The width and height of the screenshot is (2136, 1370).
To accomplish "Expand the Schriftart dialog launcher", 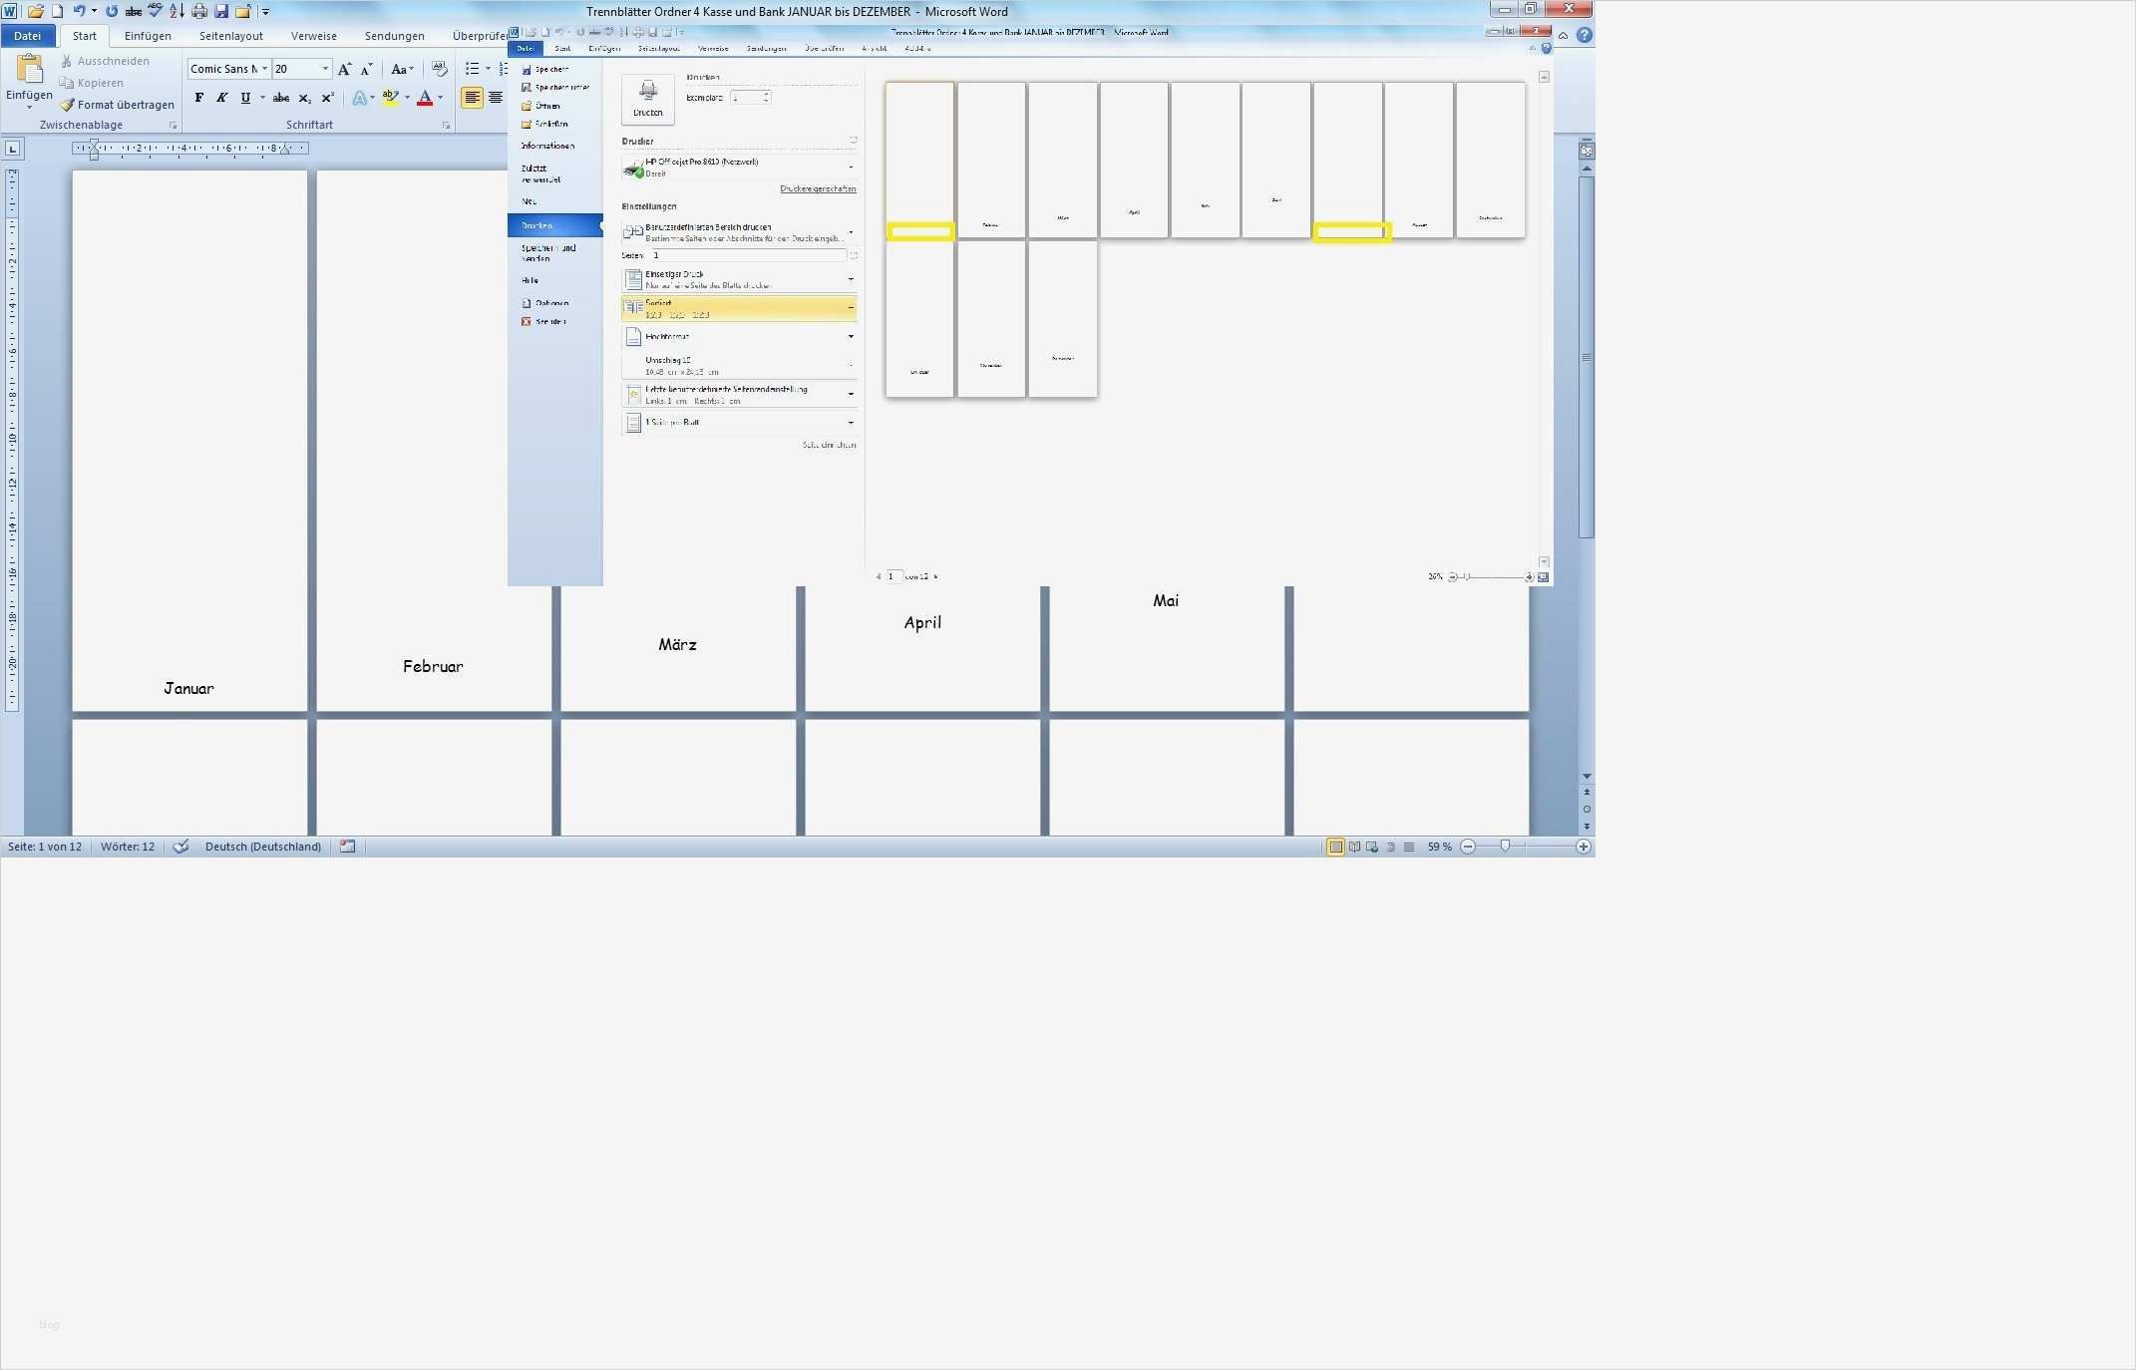I will click(x=446, y=126).
